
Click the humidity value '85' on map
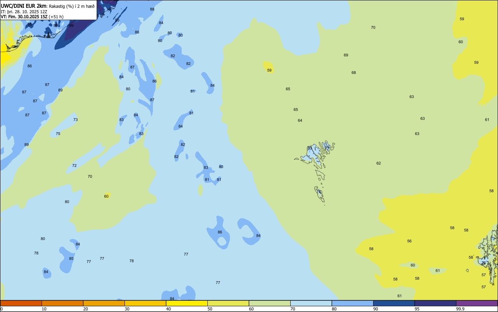click(71, 259)
